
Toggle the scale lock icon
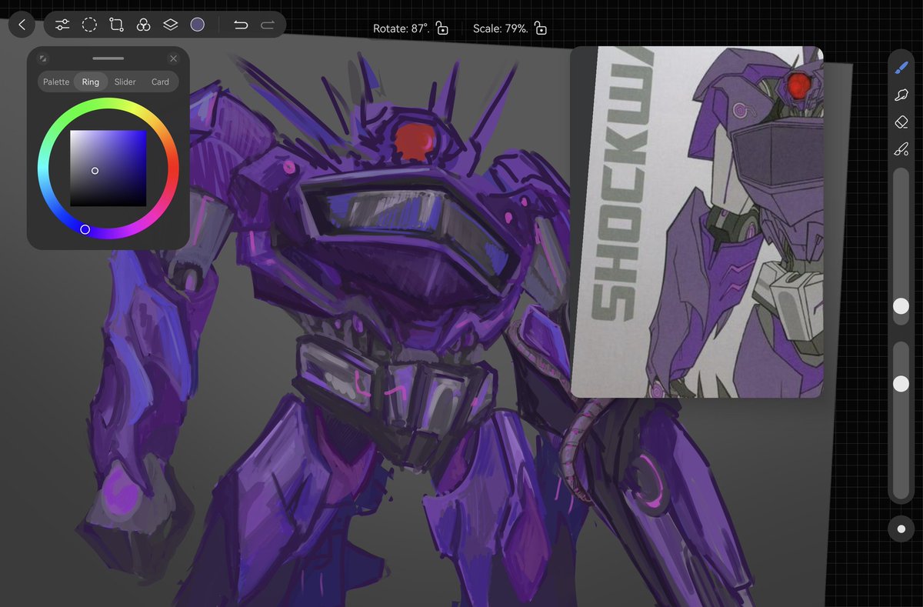tap(541, 28)
